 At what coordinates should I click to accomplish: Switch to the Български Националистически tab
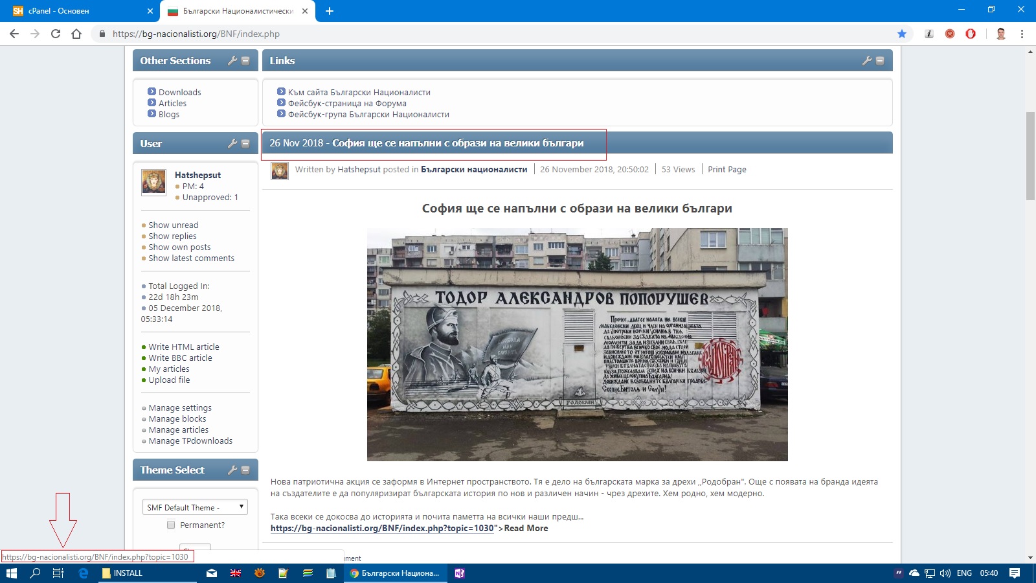(238, 11)
